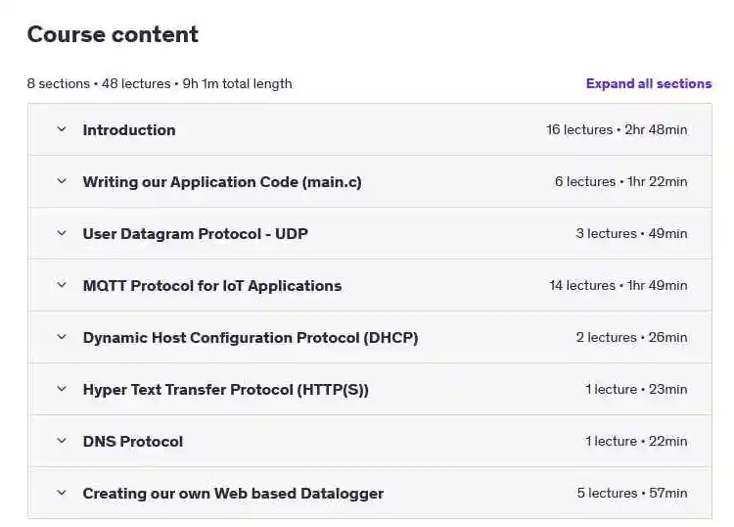The width and height of the screenshot is (734, 527).
Task: Select Writing our Application Code (main.c) title
Action: click(222, 182)
